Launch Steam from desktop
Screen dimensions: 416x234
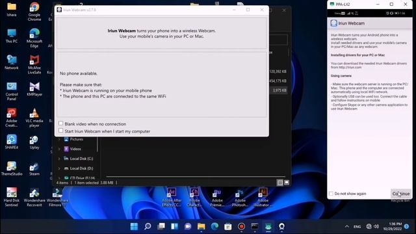pos(34,168)
